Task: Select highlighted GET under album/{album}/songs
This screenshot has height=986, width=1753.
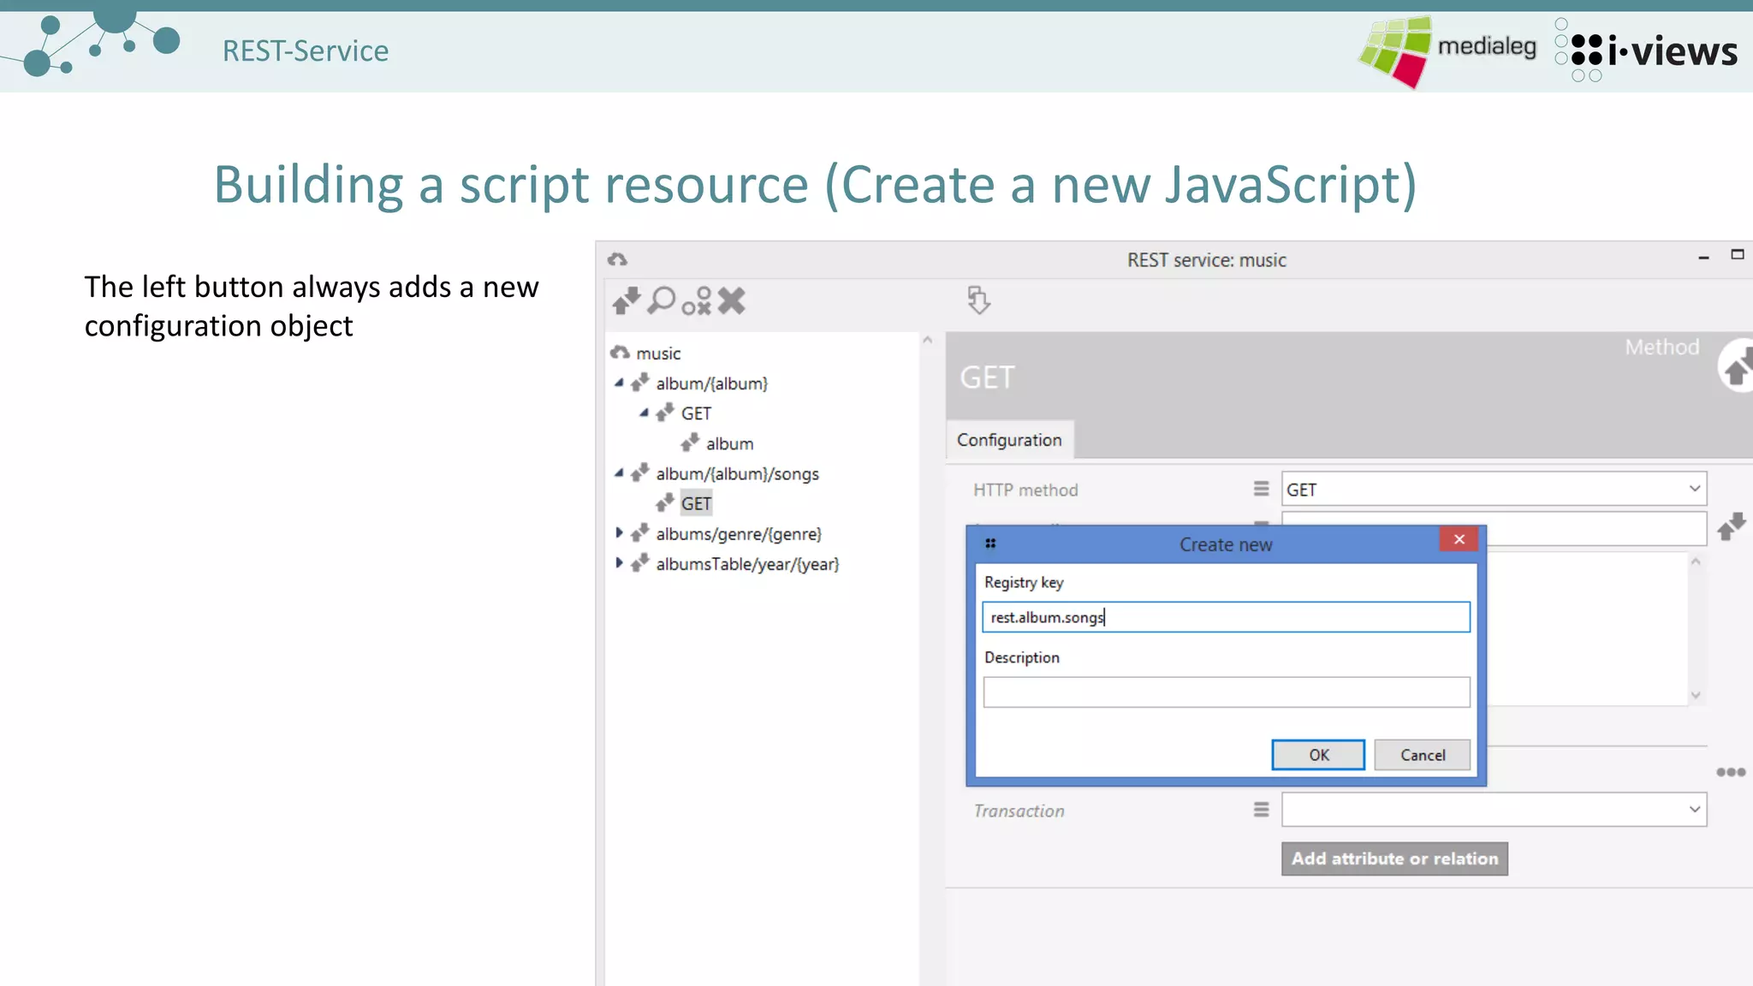Action: coord(696,503)
